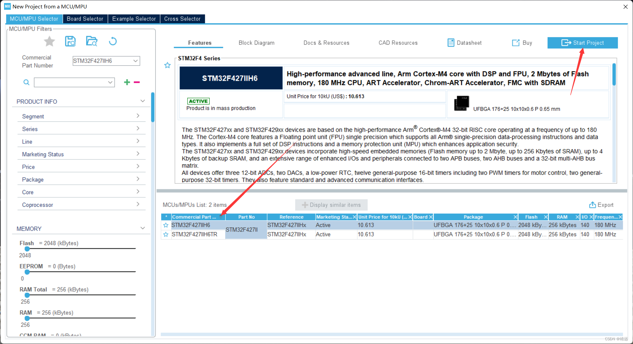Toggle favorite star for STM32F427IIH6TR row
Screen dimensions: 633x344
(166, 234)
